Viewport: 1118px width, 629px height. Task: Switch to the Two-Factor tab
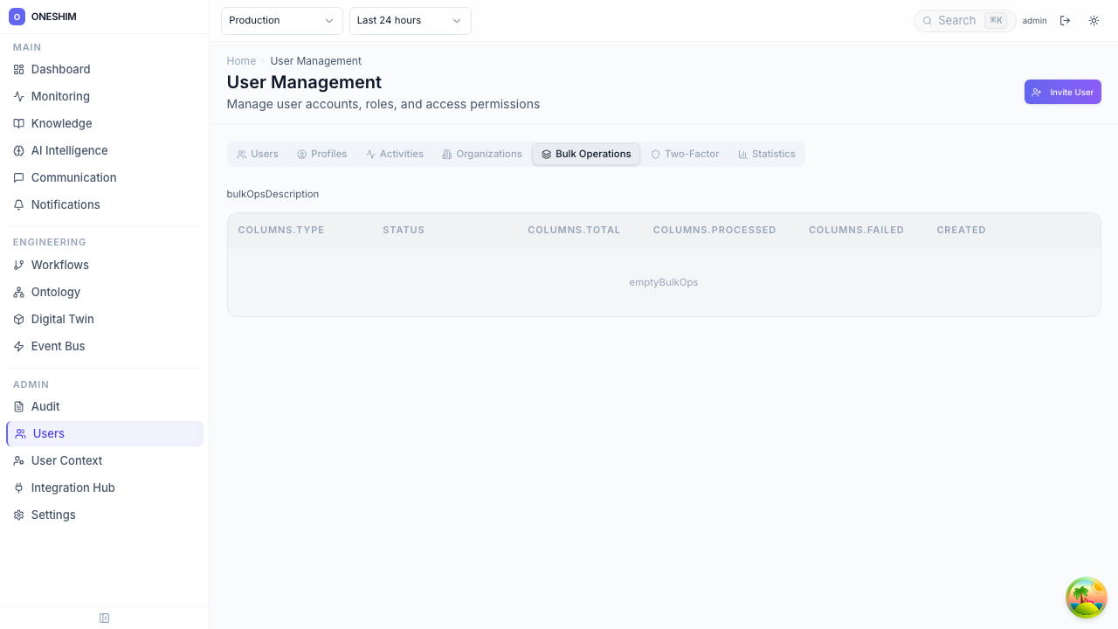[685, 154]
